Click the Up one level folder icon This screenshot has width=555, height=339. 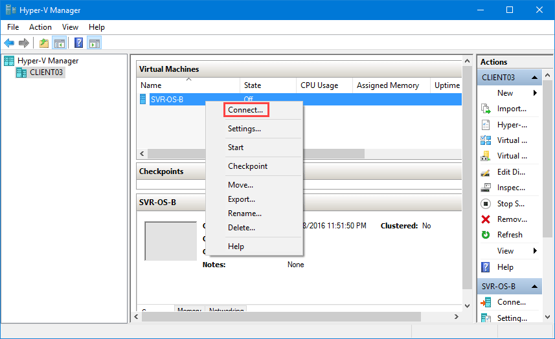point(44,43)
